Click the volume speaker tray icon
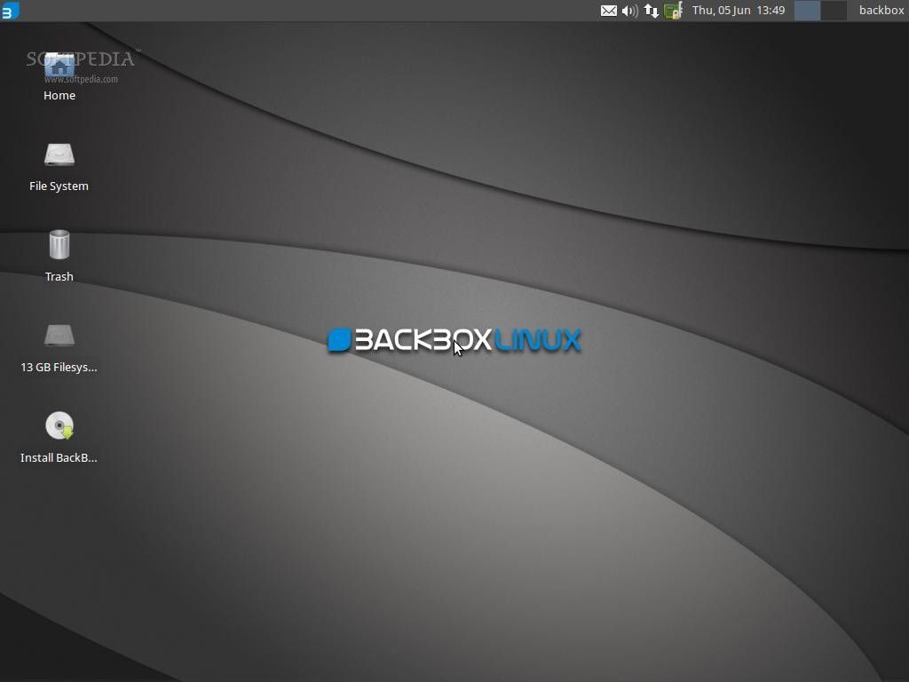909x682 pixels. pyautogui.click(x=629, y=11)
